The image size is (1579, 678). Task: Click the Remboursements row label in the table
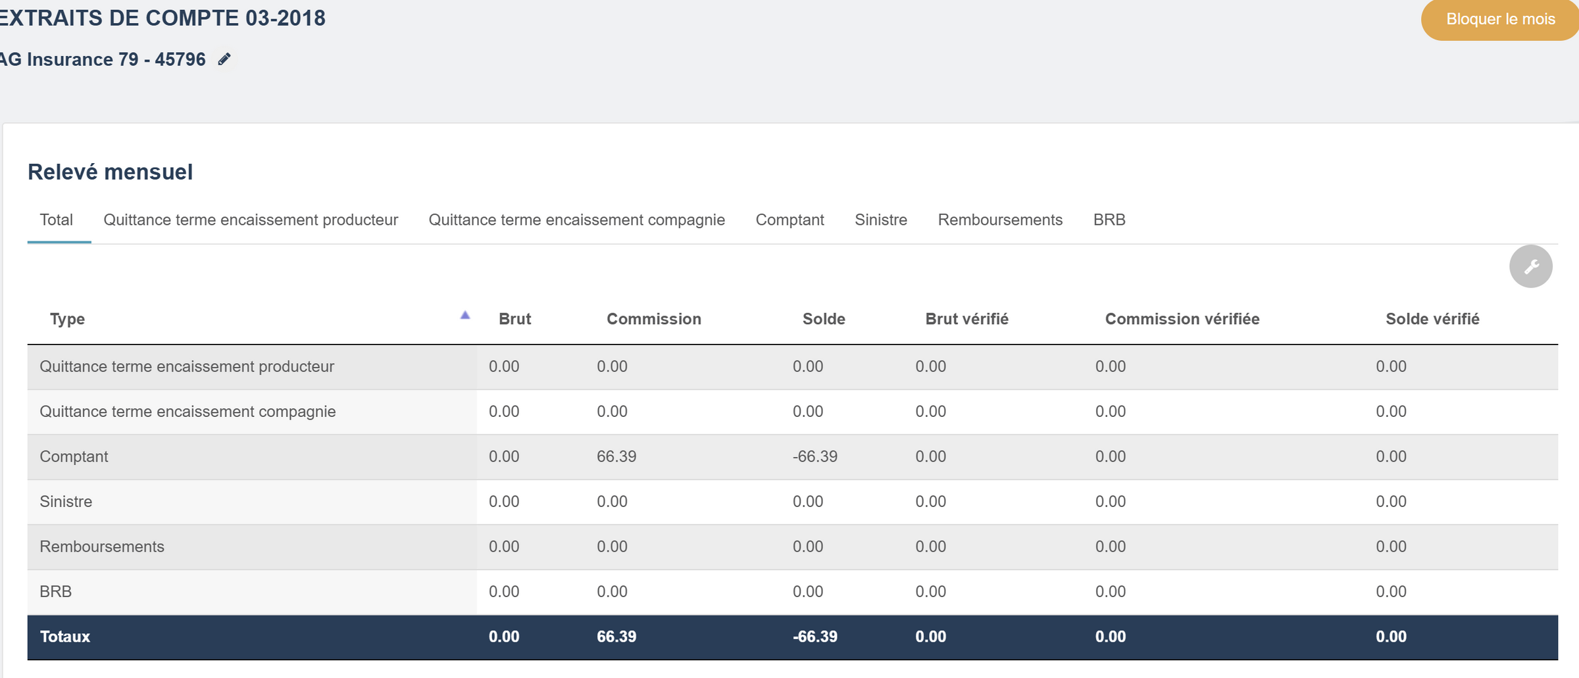pos(102,546)
